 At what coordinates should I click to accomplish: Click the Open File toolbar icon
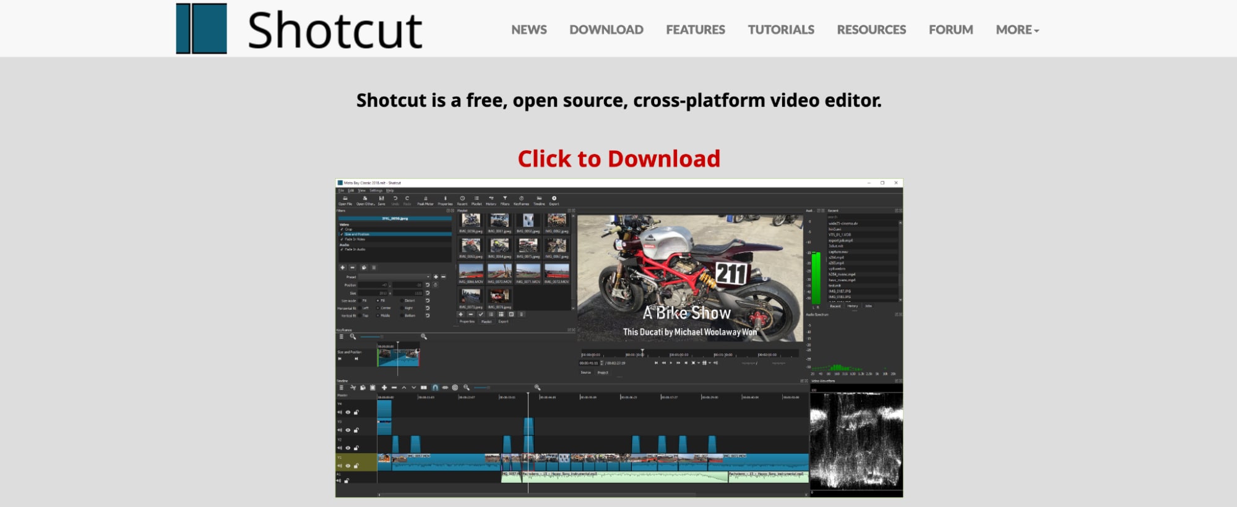pyautogui.click(x=345, y=198)
